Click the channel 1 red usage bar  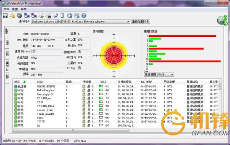(182, 36)
